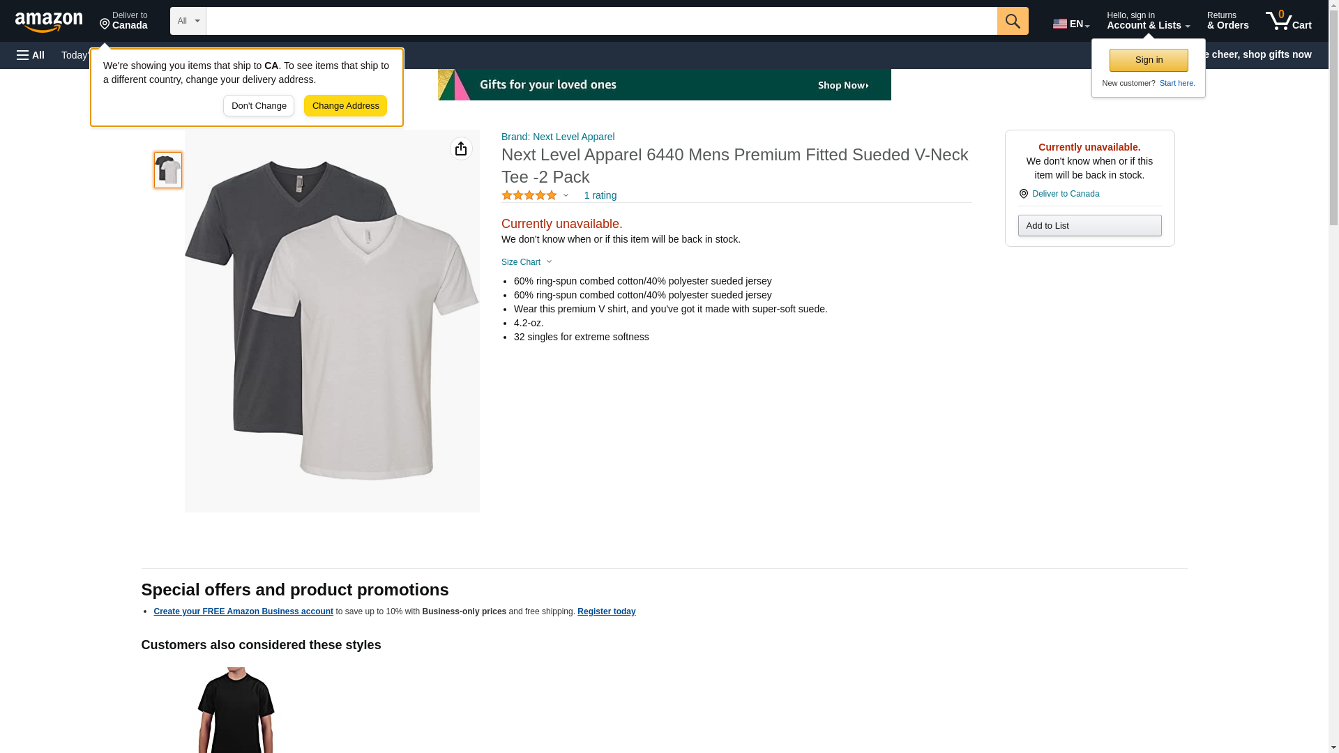Select the t-shirt product thumbnail
The width and height of the screenshot is (1339, 753).
point(168,170)
